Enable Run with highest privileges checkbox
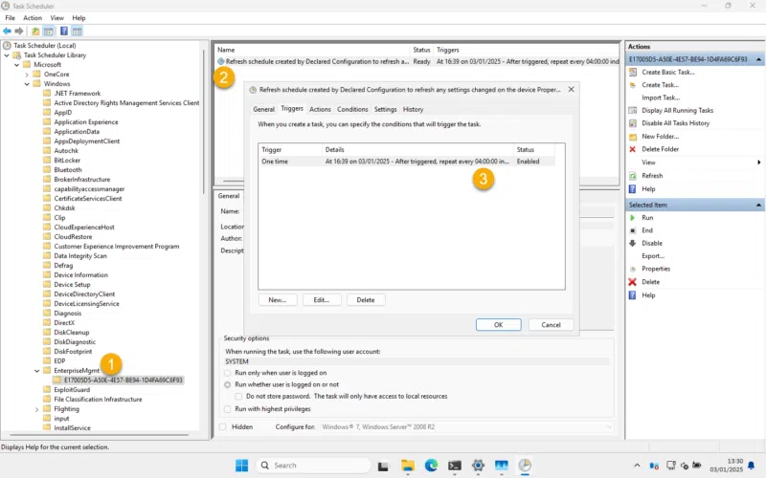 pyautogui.click(x=228, y=408)
